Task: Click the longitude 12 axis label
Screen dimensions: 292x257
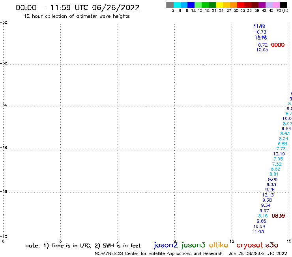Action: coord(232,241)
